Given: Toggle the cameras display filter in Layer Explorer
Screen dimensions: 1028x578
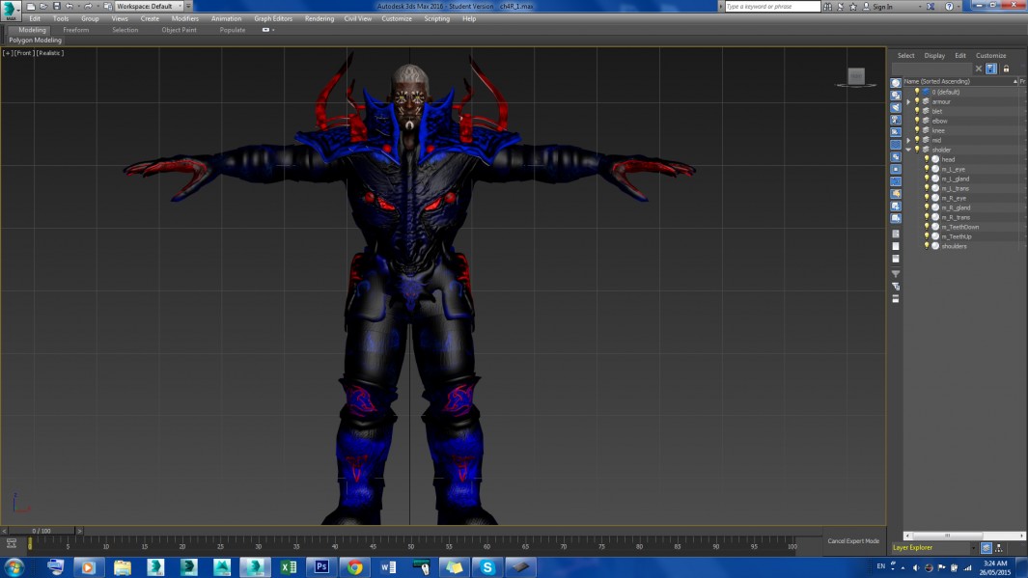Looking at the screenshot, I should tap(896, 120).
